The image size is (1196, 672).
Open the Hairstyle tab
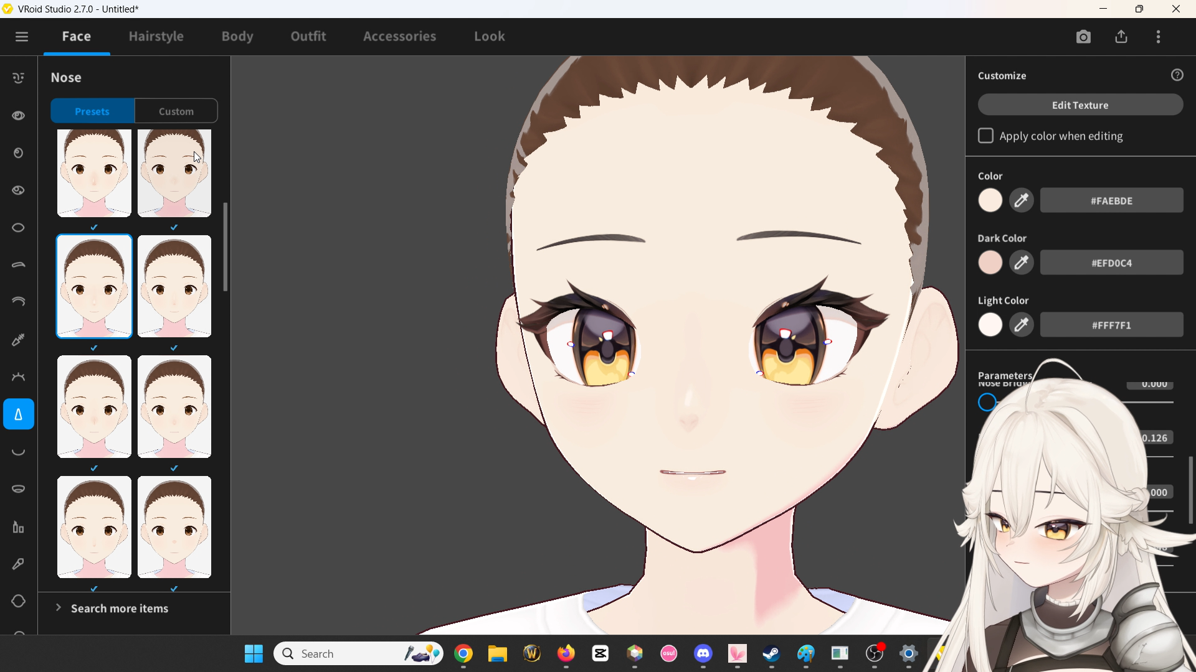tap(156, 37)
